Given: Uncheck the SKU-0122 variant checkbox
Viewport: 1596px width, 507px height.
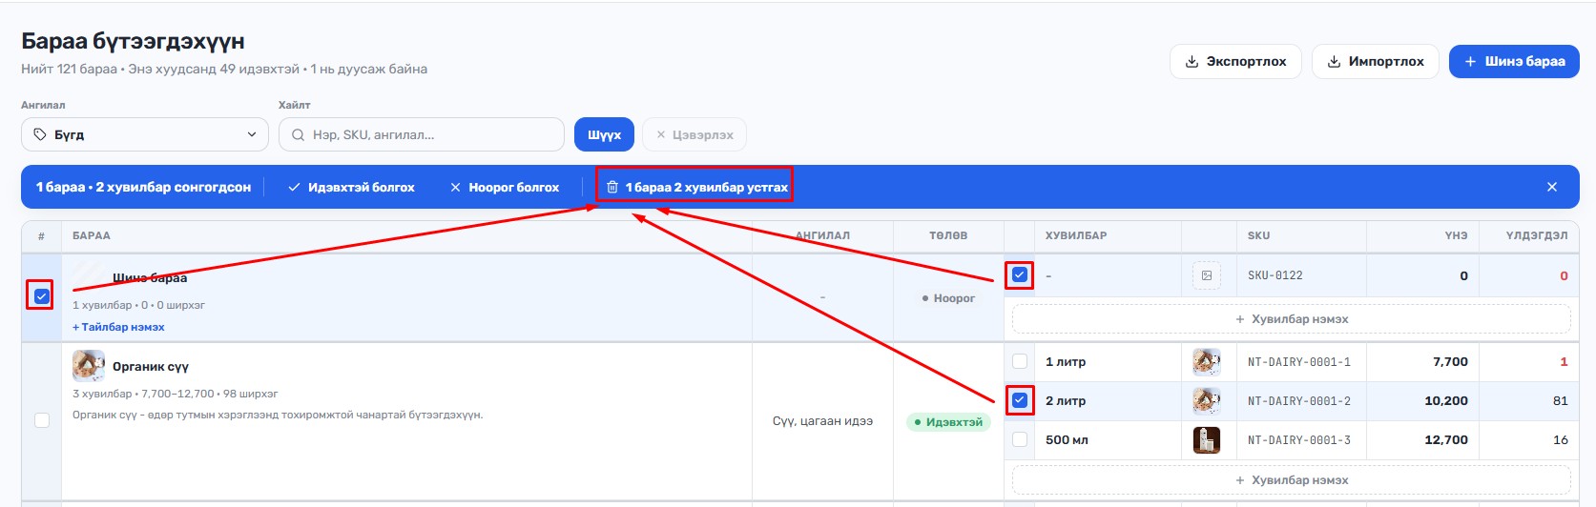Looking at the screenshot, I should pos(1020,275).
